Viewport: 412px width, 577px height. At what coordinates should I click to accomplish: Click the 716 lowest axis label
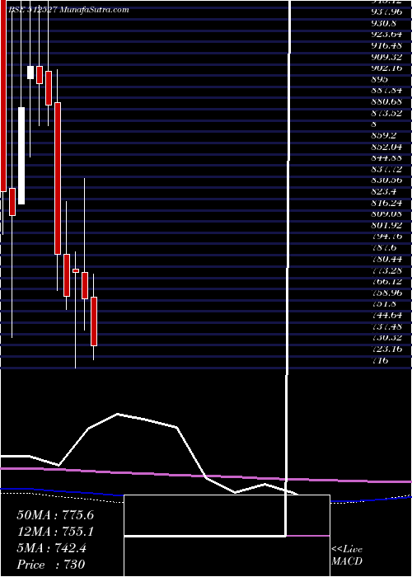(x=380, y=360)
